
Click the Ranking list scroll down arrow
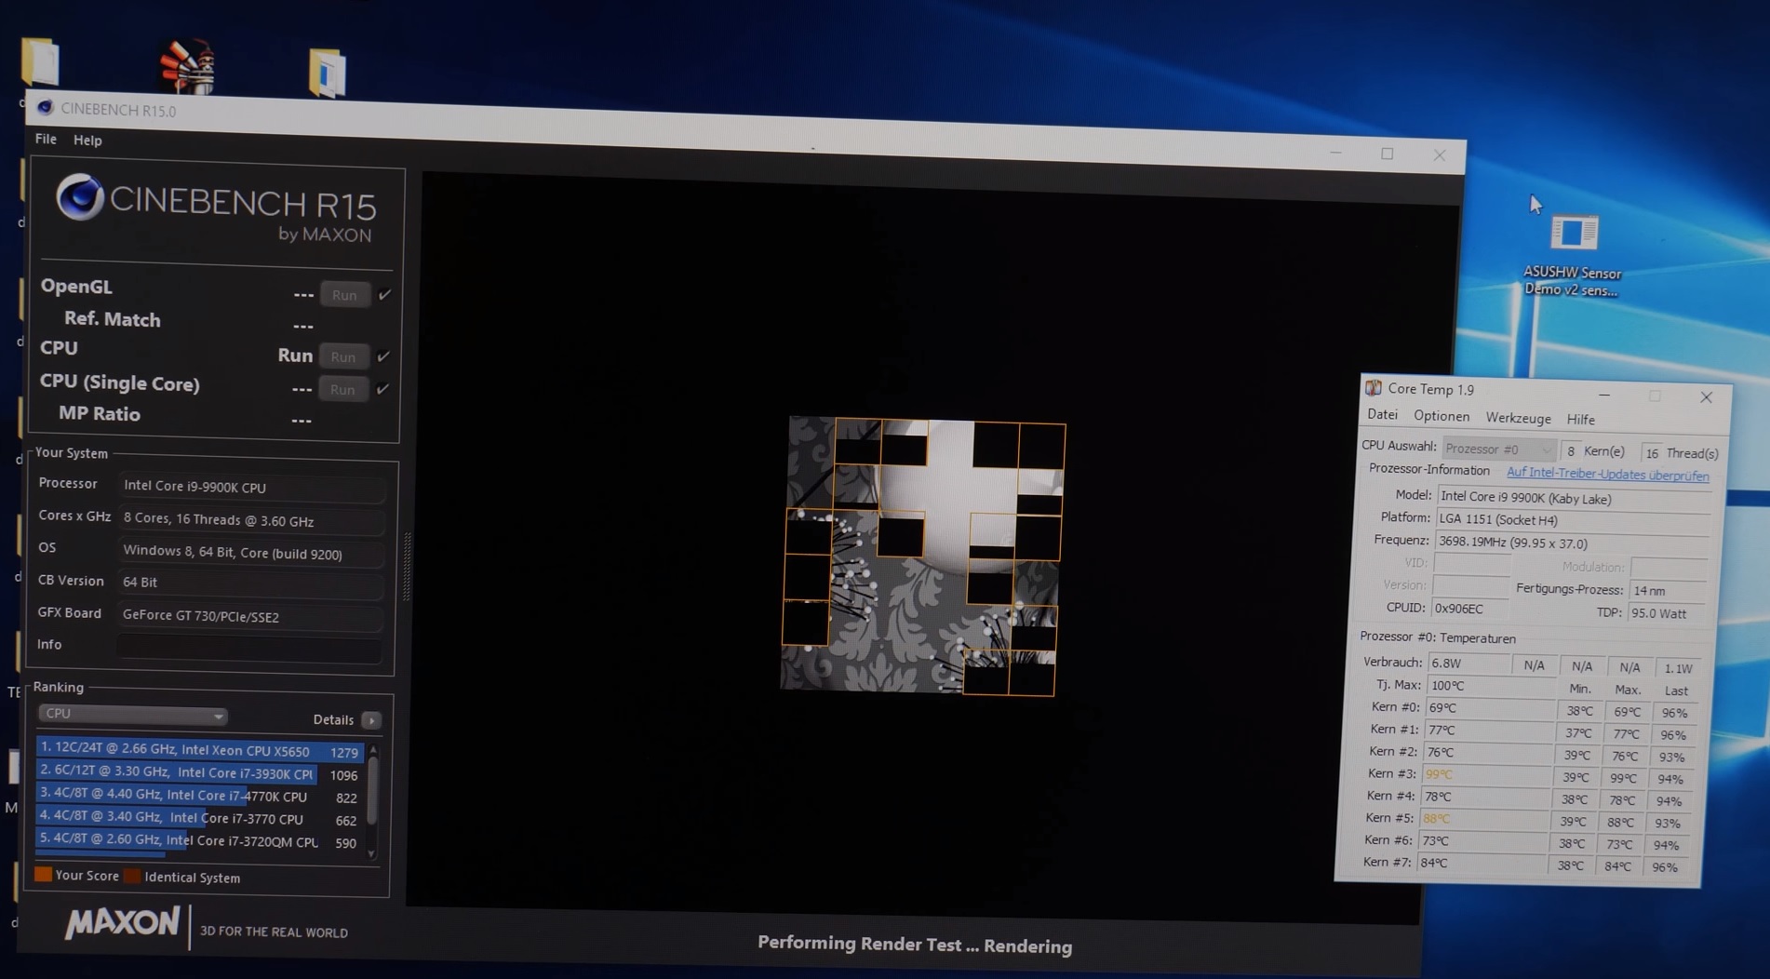372,853
